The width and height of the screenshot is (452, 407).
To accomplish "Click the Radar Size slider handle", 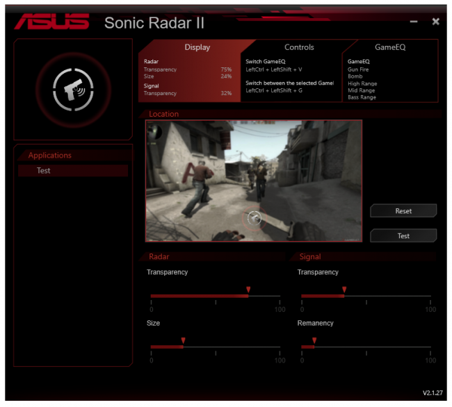I will point(183,340).
